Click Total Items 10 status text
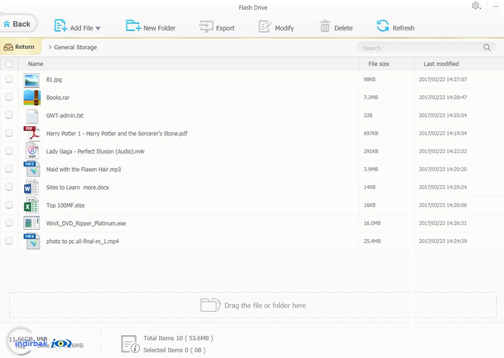This screenshot has height=358, width=504. [x=178, y=338]
